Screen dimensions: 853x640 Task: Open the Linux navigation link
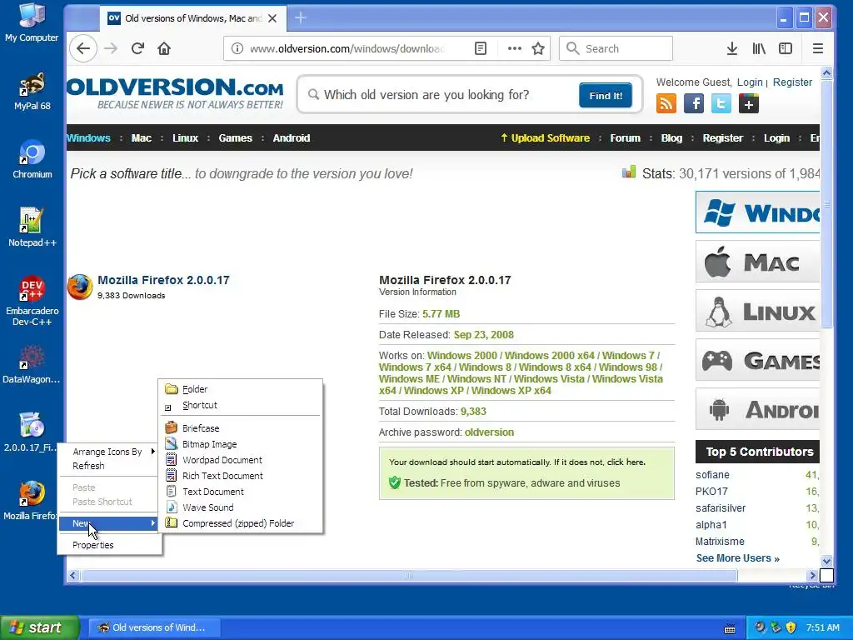[185, 138]
